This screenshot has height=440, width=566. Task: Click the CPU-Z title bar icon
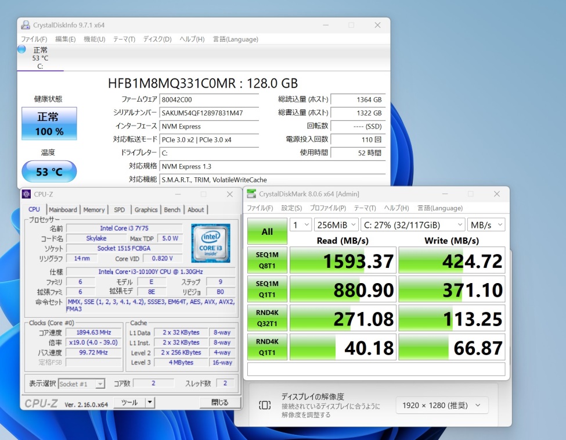coord(26,194)
